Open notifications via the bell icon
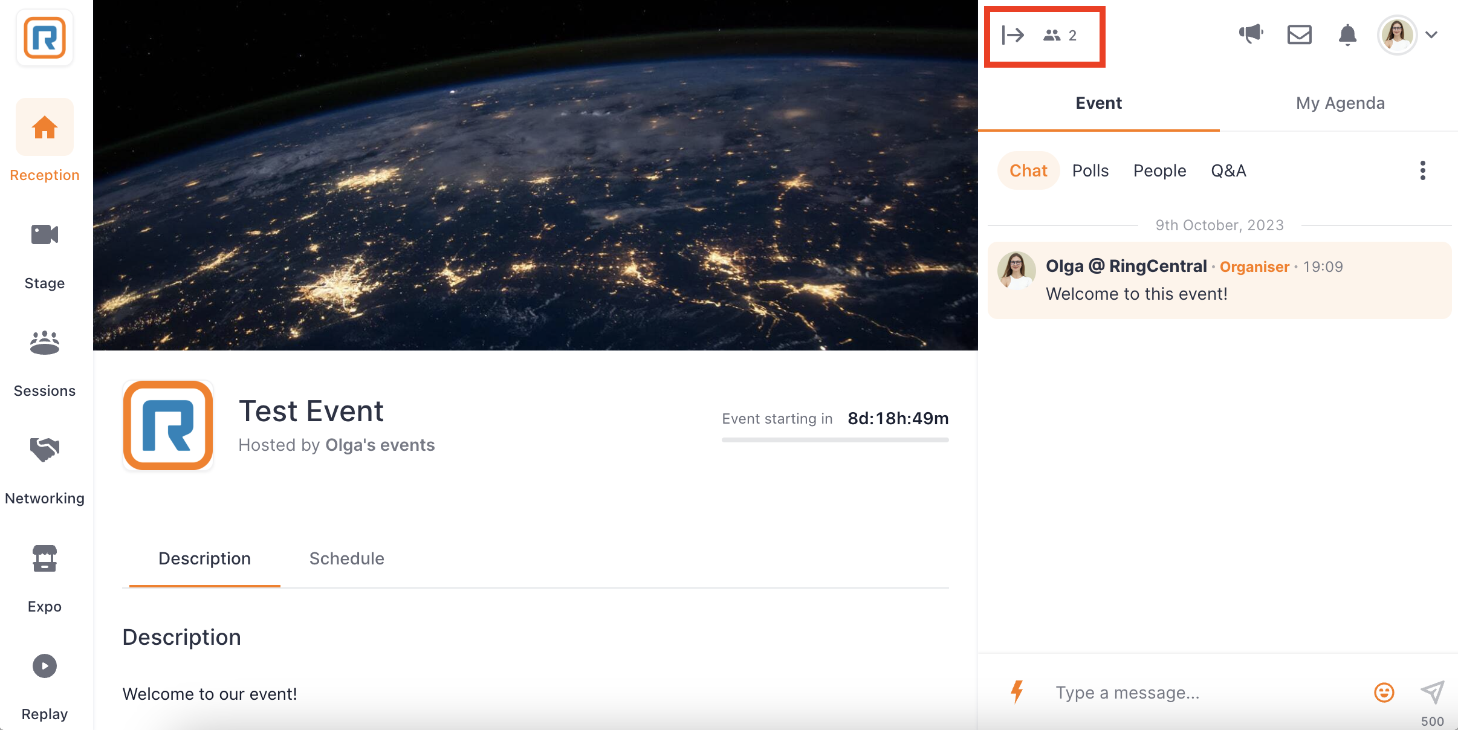This screenshot has width=1458, height=730. click(x=1347, y=34)
